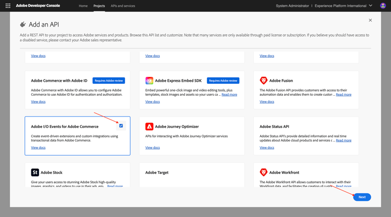Click the user profile avatar

pos(383,6)
